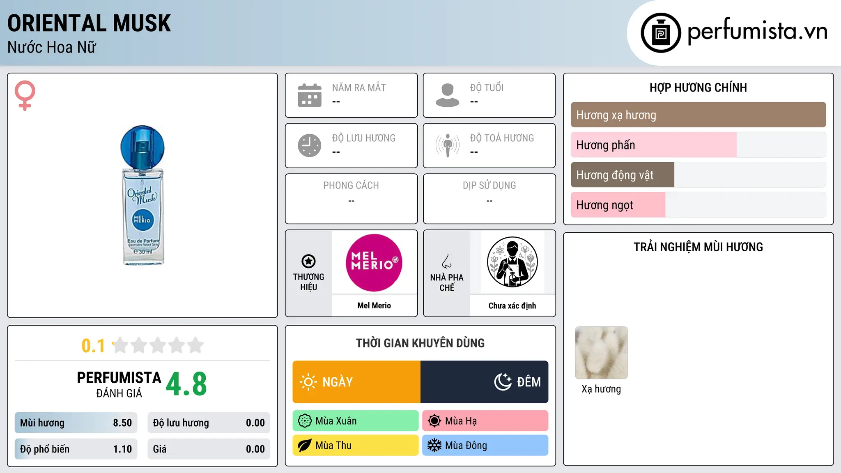Click the green 4.8 Perfumista score
The width and height of the screenshot is (841, 473).
click(x=186, y=384)
